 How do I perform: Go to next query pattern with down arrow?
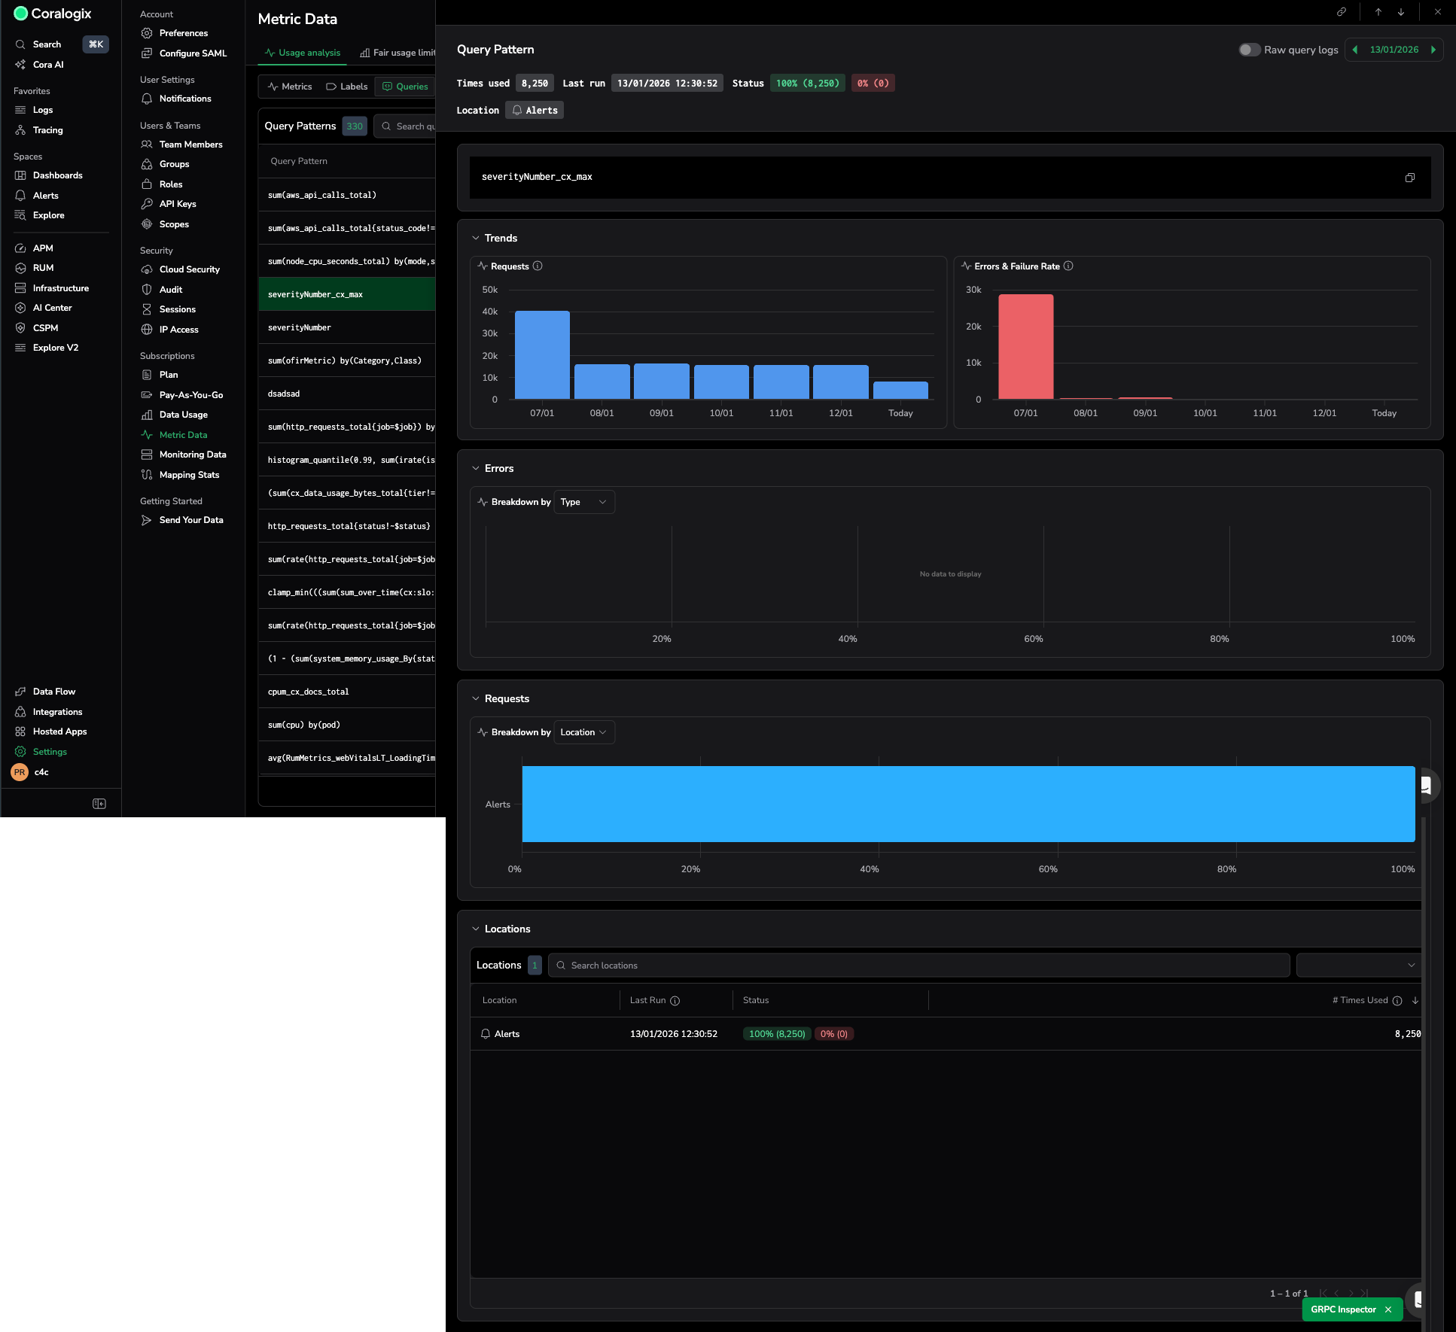1401,12
